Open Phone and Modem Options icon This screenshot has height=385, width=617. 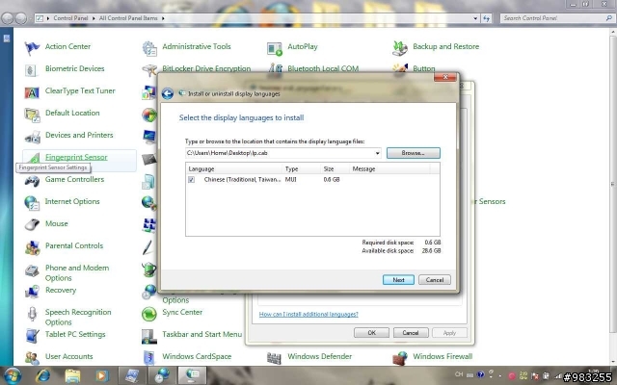[32, 271]
